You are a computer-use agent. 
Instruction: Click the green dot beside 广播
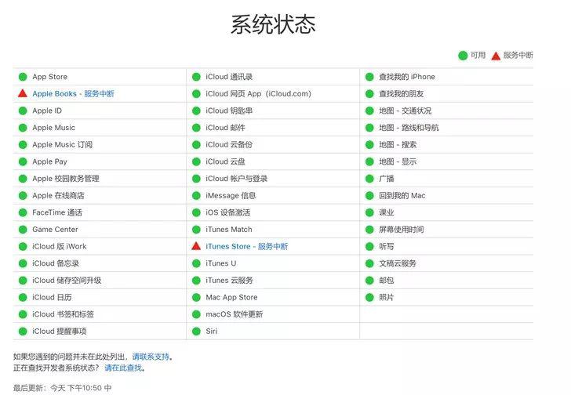click(369, 179)
